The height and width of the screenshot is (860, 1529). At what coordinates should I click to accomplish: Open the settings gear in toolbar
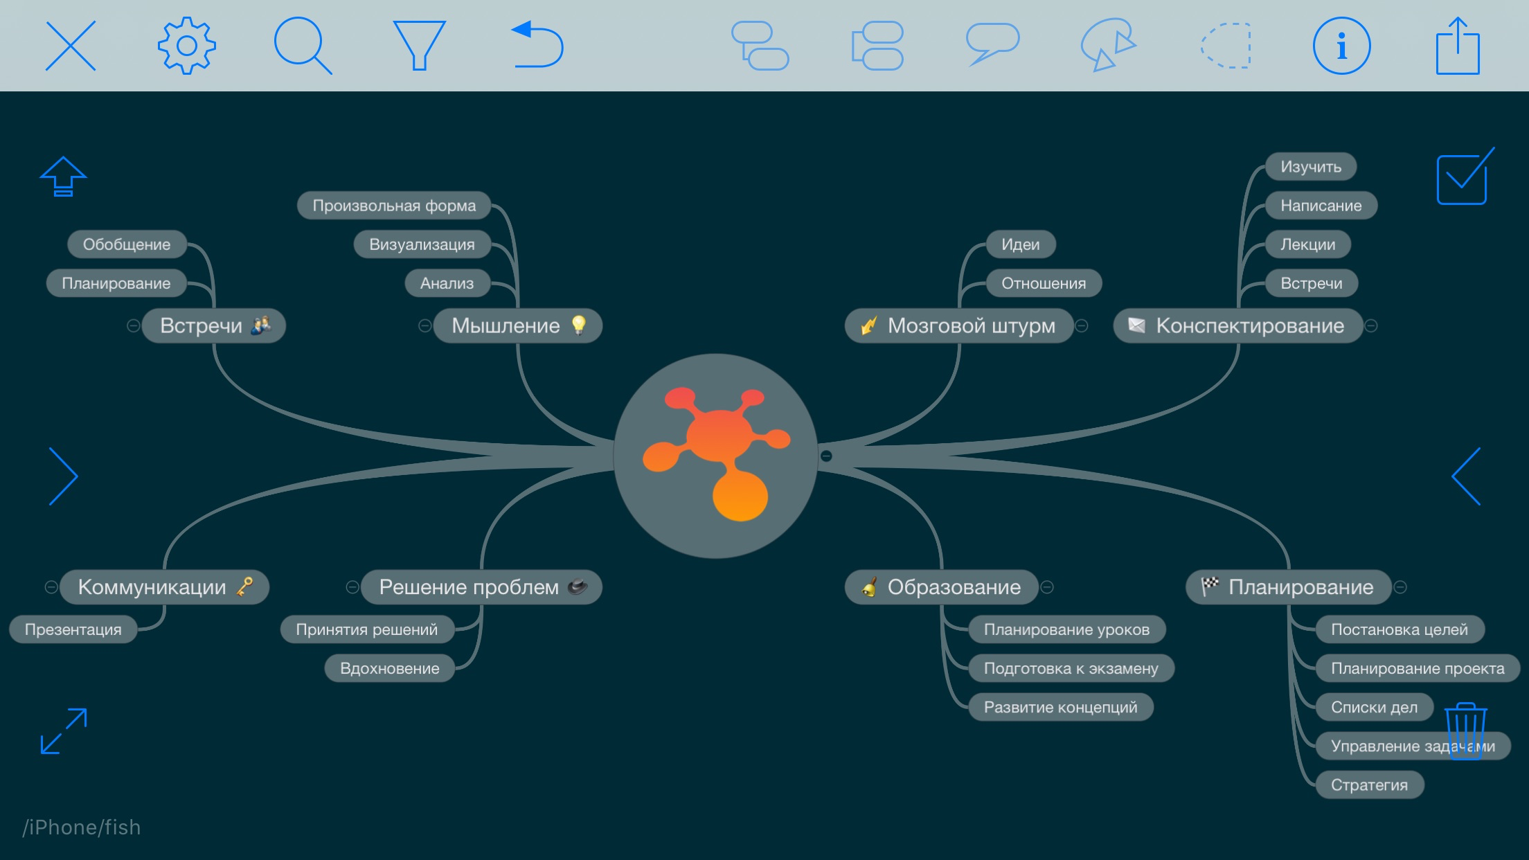186,46
